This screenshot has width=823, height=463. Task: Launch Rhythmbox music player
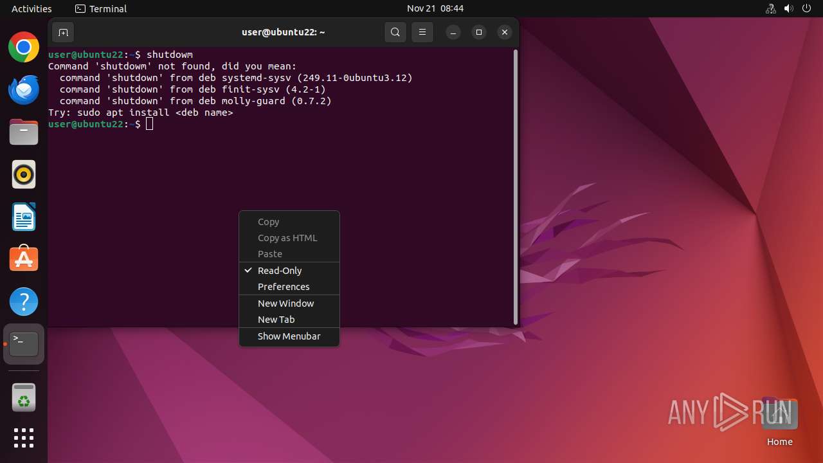24,174
